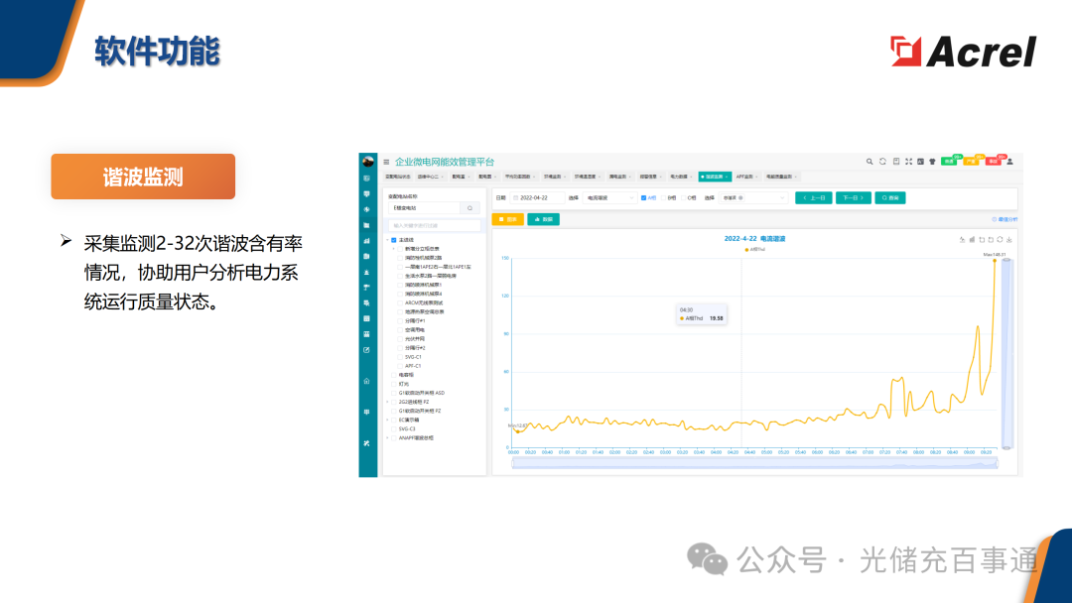
Task: Open the 电流谐波 type dropdown
Action: click(x=609, y=198)
